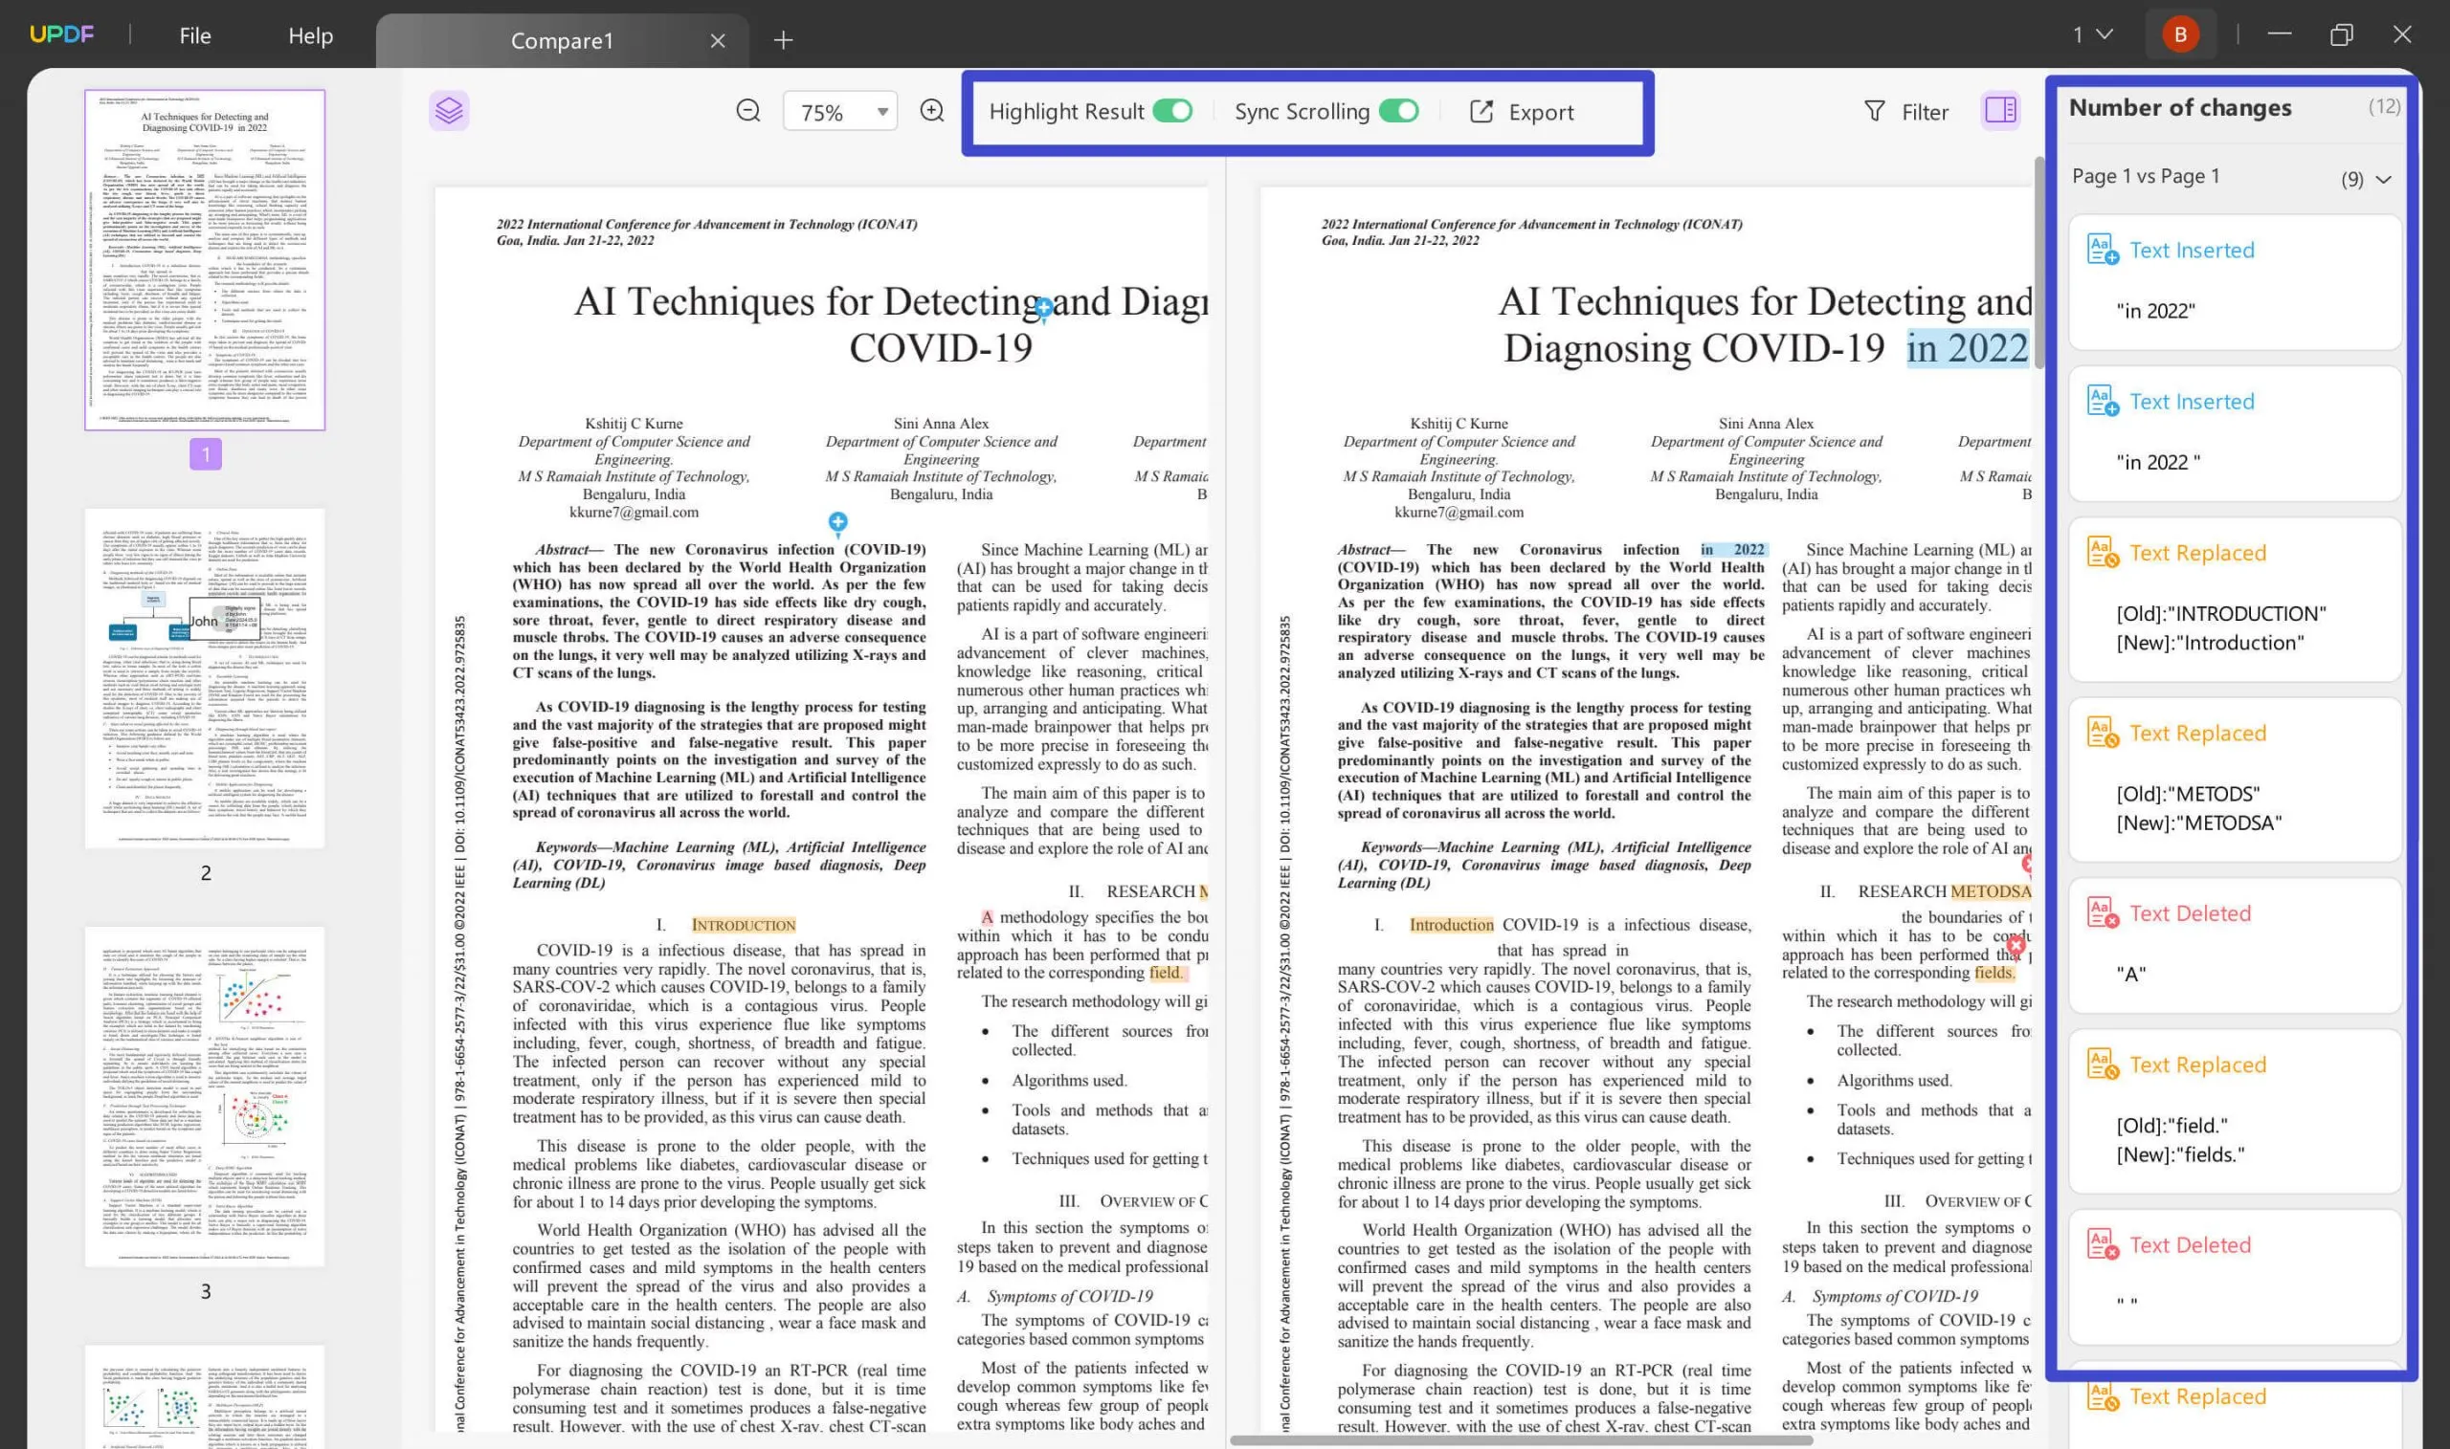Click the Text Inserted icon first entry
The height and width of the screenshot is (1449, 2450).
click(x=2098, y=249)
